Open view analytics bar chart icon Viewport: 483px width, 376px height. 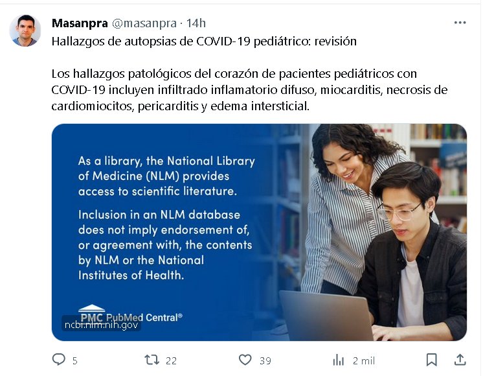pyautogui.click(x=338, y=360)
